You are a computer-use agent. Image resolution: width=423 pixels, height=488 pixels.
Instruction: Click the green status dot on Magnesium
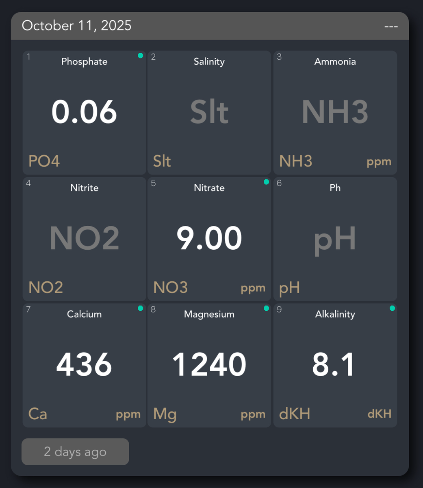266,308
